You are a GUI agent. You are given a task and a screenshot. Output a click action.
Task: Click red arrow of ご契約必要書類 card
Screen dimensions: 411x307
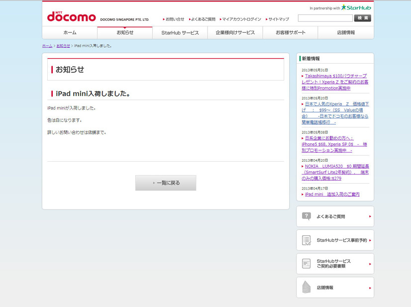[x=370, y=264]
